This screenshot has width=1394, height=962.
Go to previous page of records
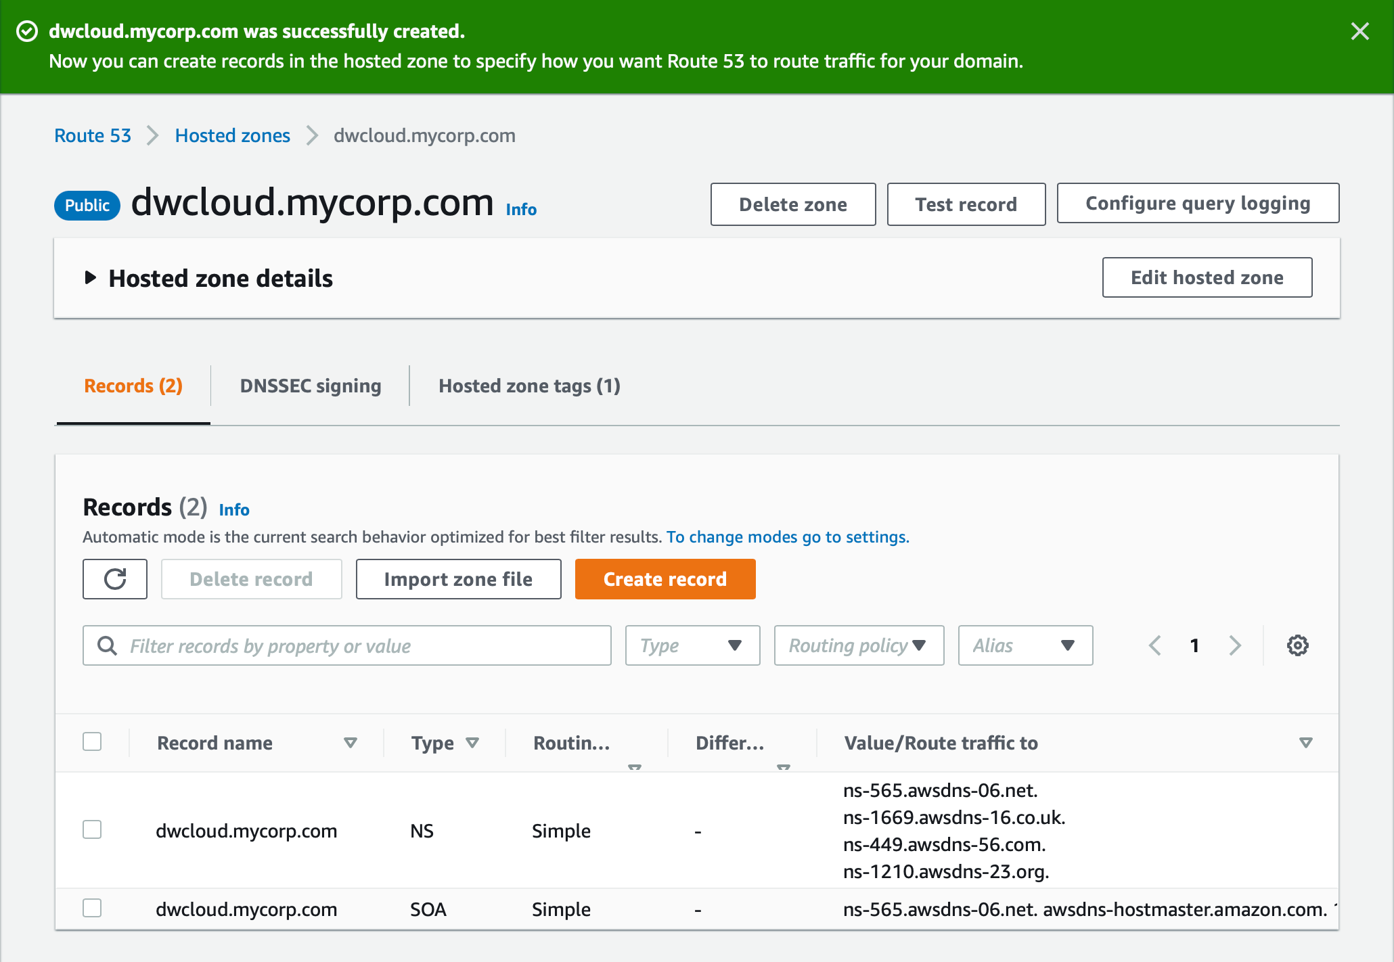pyautogui.click(x=1155, y=645)
